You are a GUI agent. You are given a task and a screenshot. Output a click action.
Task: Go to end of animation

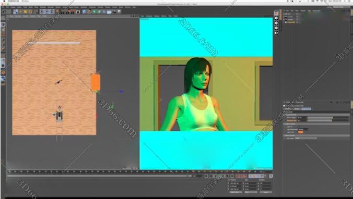pos(232,176)
